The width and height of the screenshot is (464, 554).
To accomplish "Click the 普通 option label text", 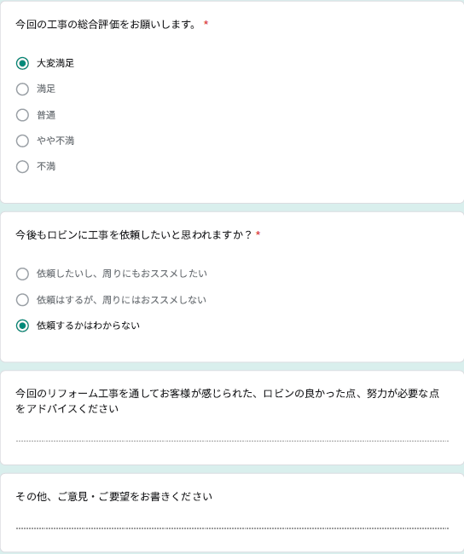I will pos(46,115).
